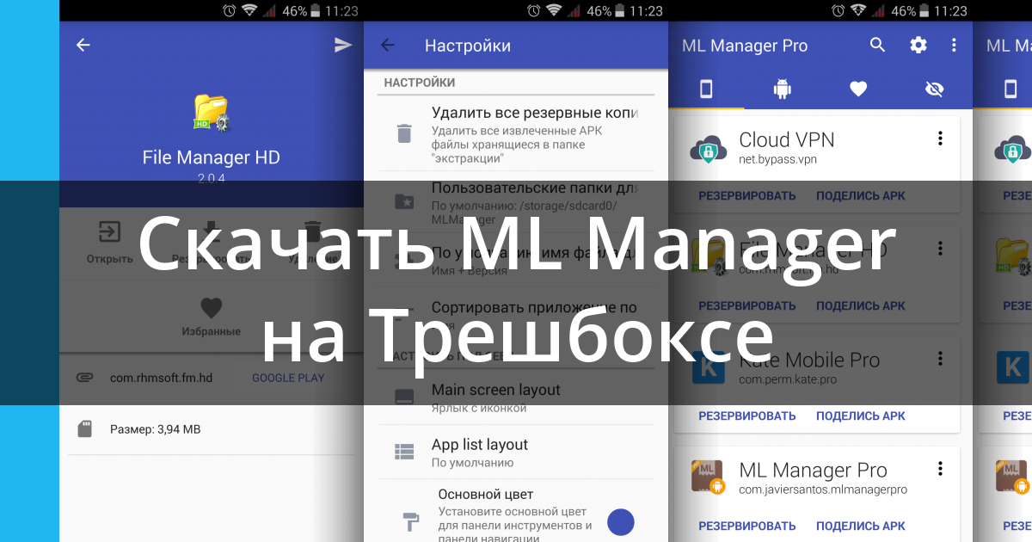Image resolution: width=1032 pixels, height=542 pixels.
Task: Switch to the hidden apps crossed-eye tab
Action: (934, 88)
